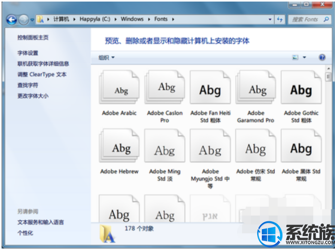Close the Fonts window
The height and width of the screenshot is (249, 335).
tap(322, 5)
